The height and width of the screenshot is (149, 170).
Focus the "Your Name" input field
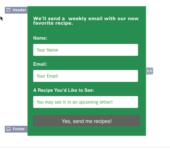coord(86,50)
